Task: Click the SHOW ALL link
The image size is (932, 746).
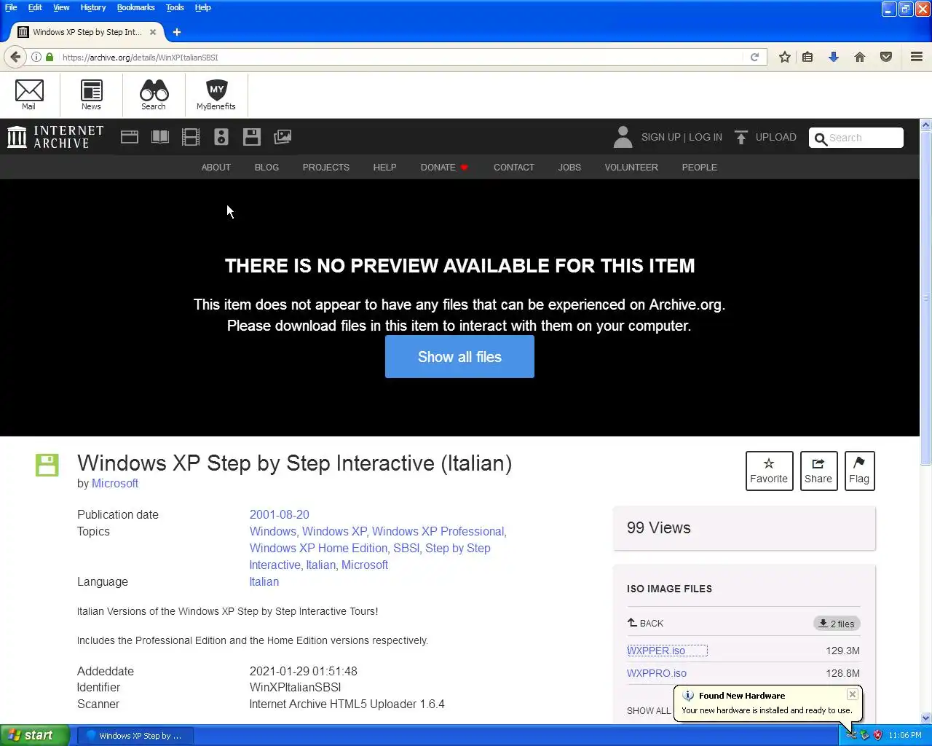Action: [649, 711]
